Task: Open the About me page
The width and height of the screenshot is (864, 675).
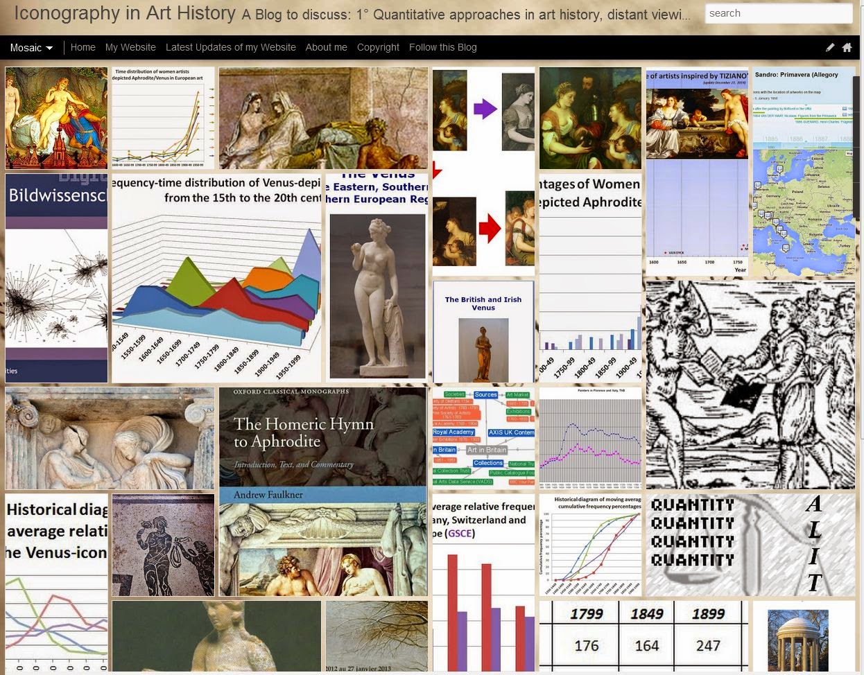Action: click(326, 47)
